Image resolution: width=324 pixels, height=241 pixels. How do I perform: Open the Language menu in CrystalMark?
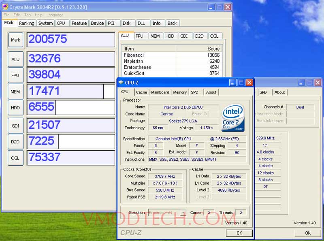coord(55,15)
